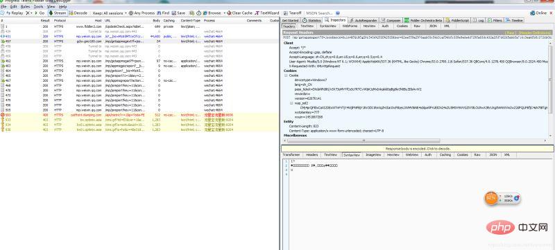Click the Browse button
This screenshot has height=250, width=555.
pyautogui.click(x=212, y=13)
